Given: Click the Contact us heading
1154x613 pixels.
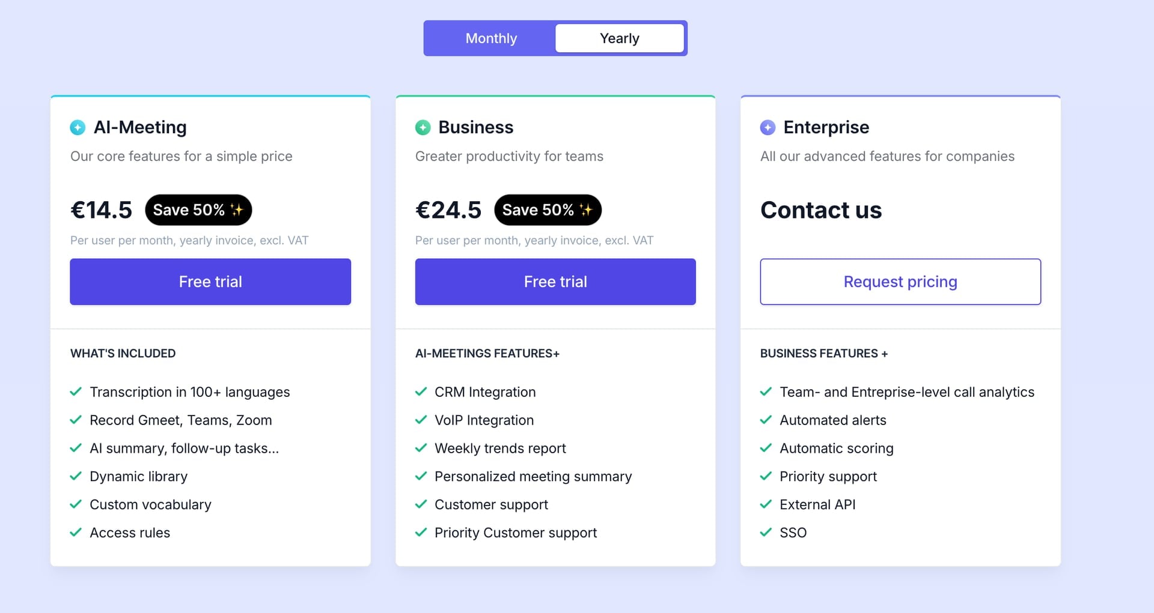Looking at the screenshot, I should coord(821,210).
